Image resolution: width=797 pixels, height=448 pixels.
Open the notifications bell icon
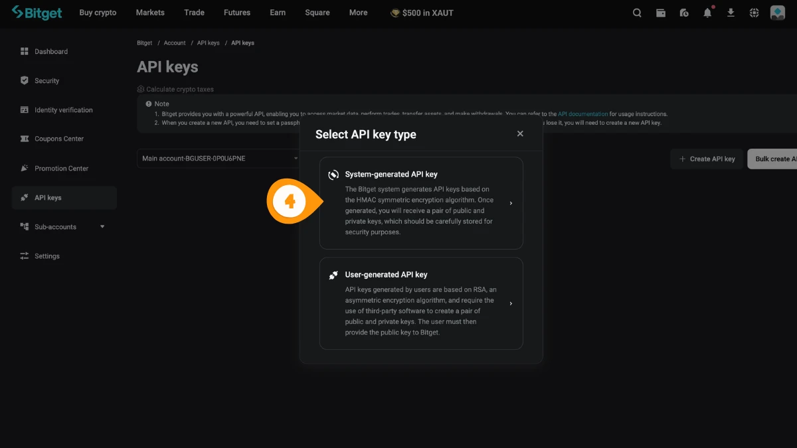tap(707, 13)
